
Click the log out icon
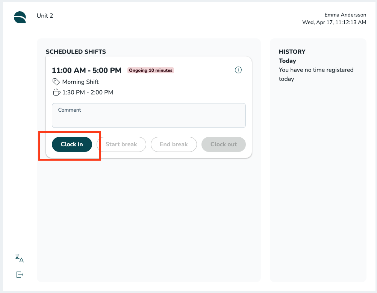pos(20,274)
